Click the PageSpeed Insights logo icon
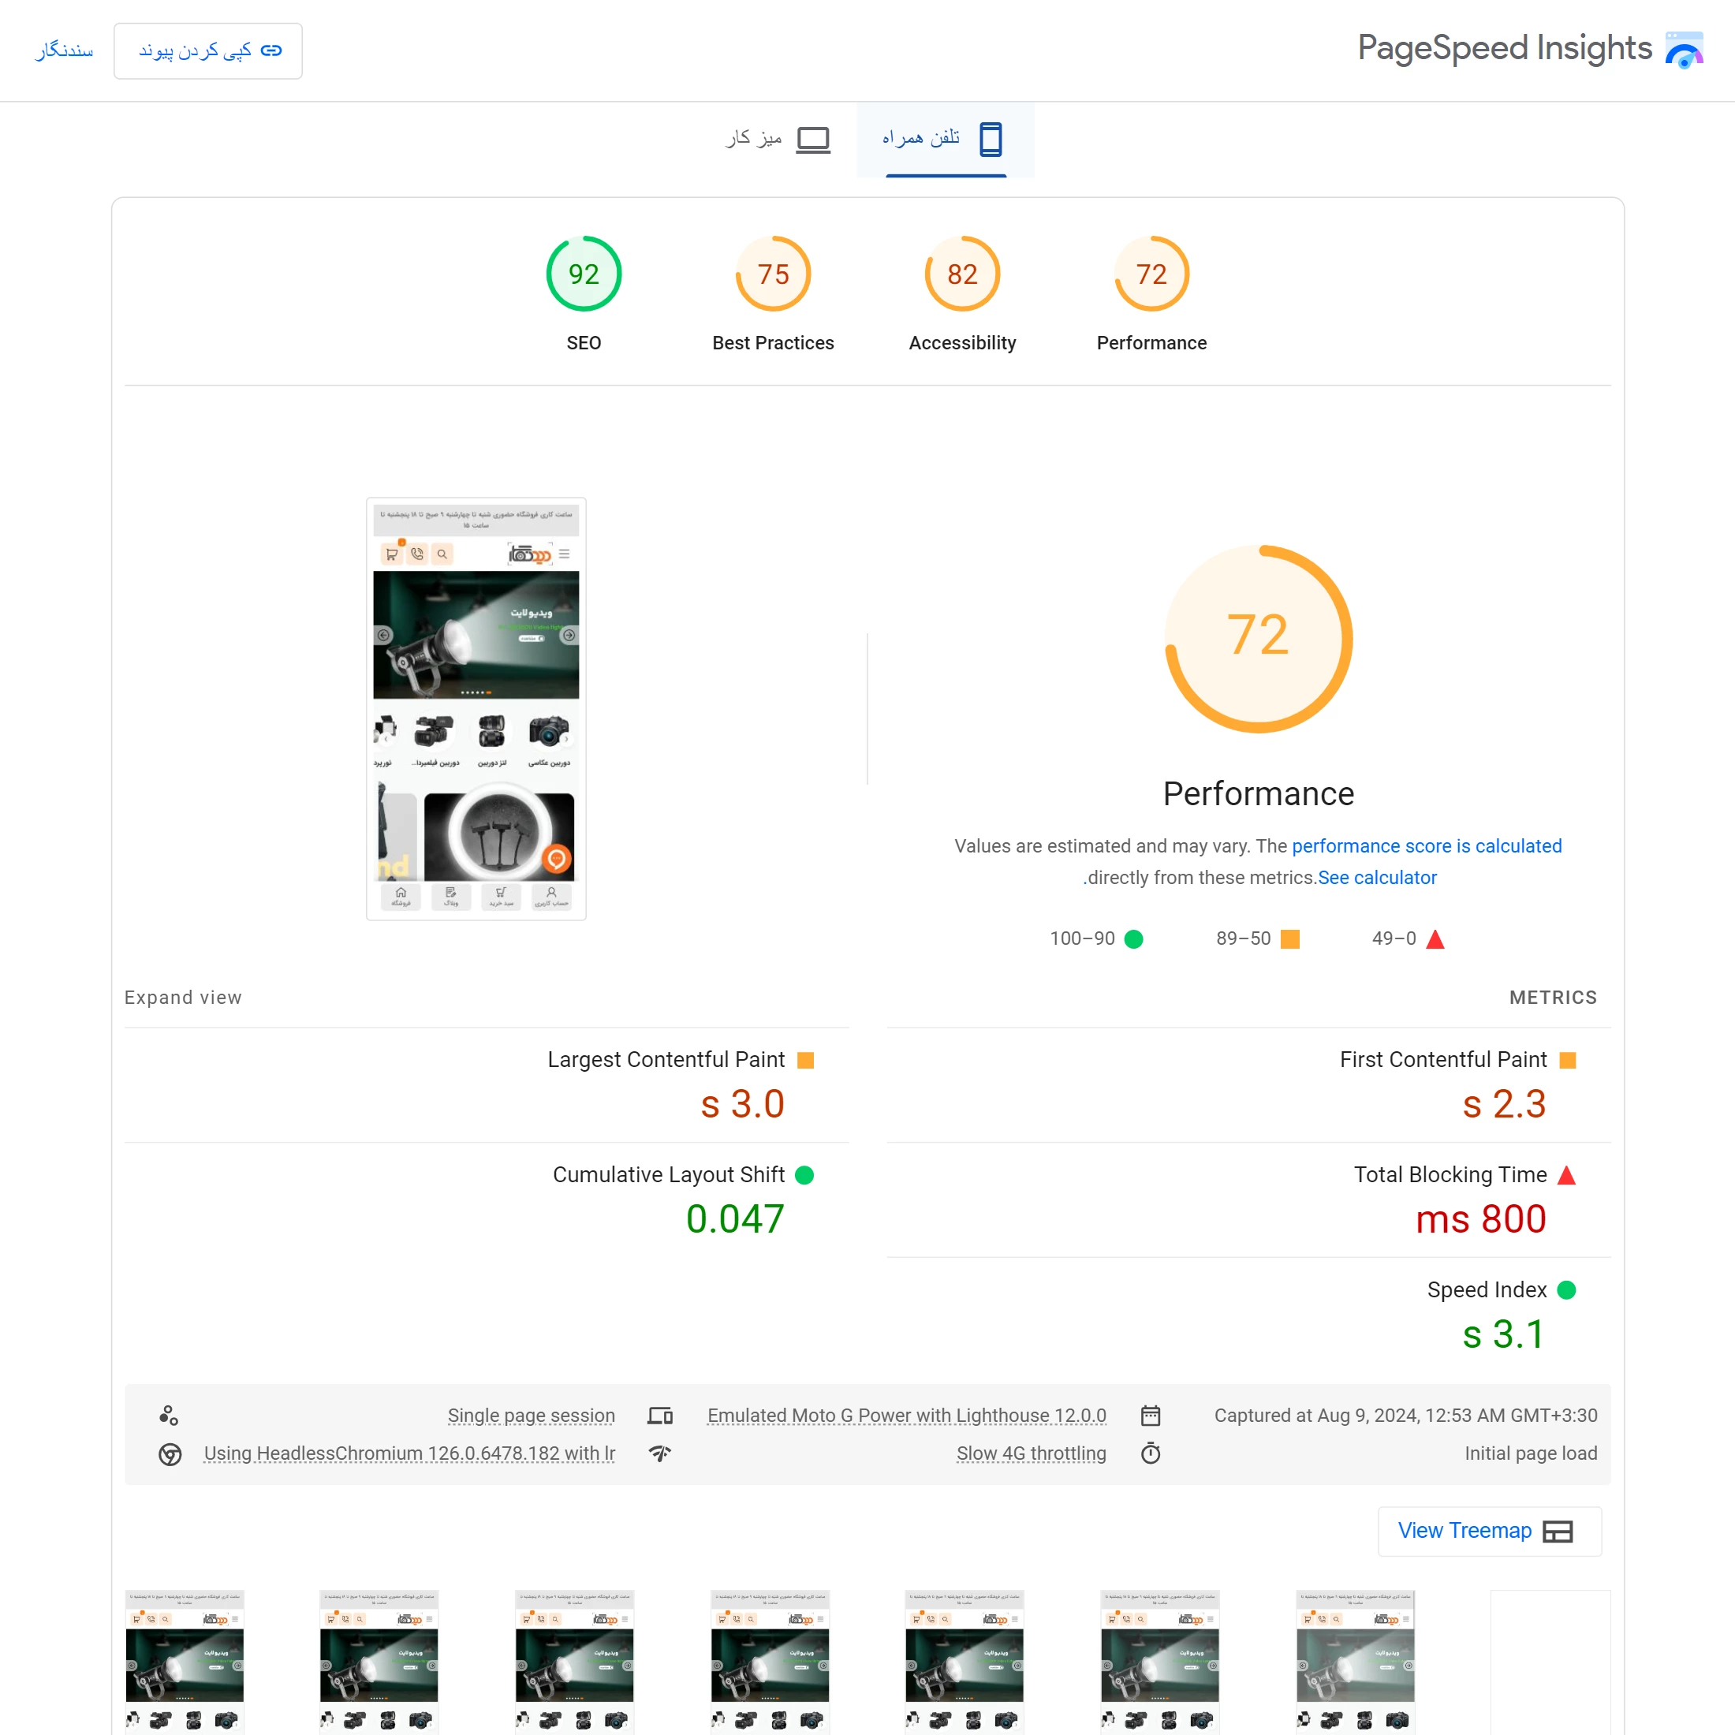Image resolution: width=1735 pixels, height=1735 pixels. pyautogui.click(x=1684, y=50)
